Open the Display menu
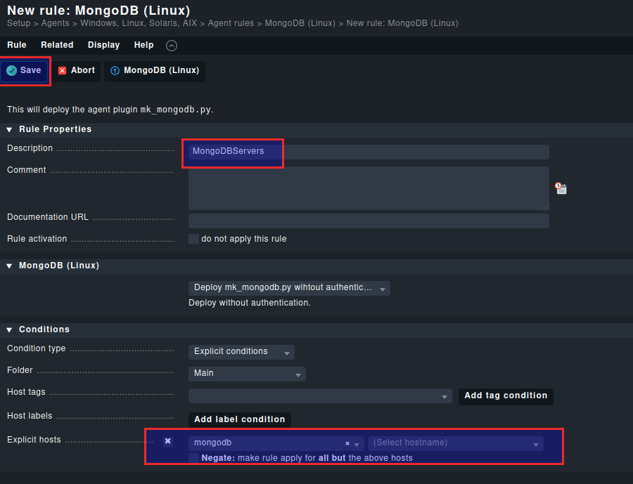Image resolution: width=633 pixels, height=484 pixels. pyautogui.click(x=103, y=45)
